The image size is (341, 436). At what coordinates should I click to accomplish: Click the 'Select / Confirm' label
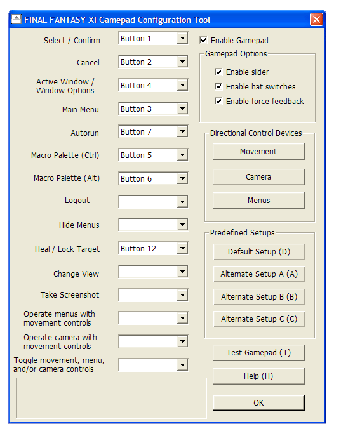point(72,41)
